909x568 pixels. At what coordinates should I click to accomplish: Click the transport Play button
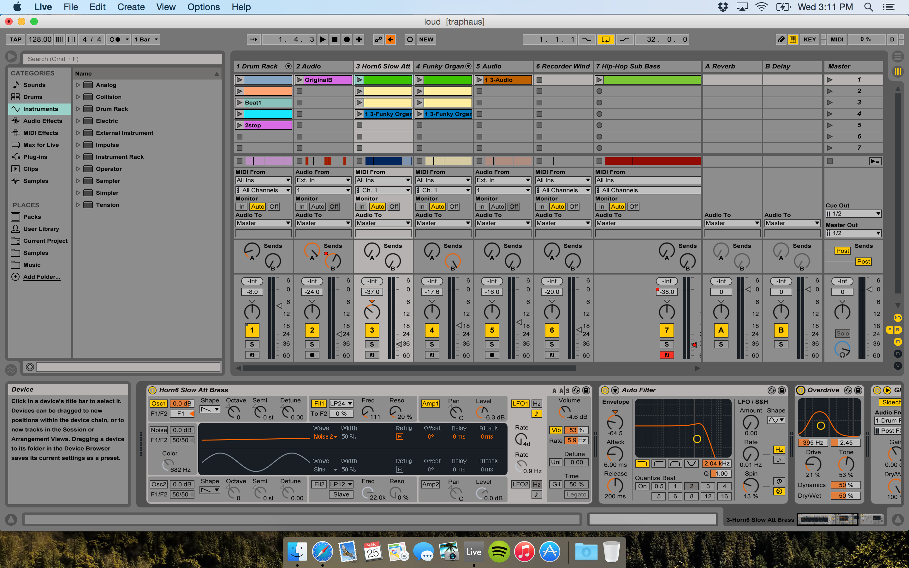pos(322,39)
